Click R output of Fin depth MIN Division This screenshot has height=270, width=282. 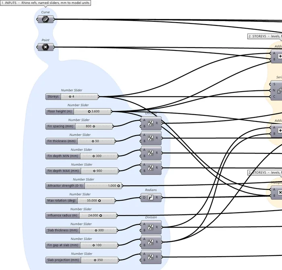pos(157,153)
